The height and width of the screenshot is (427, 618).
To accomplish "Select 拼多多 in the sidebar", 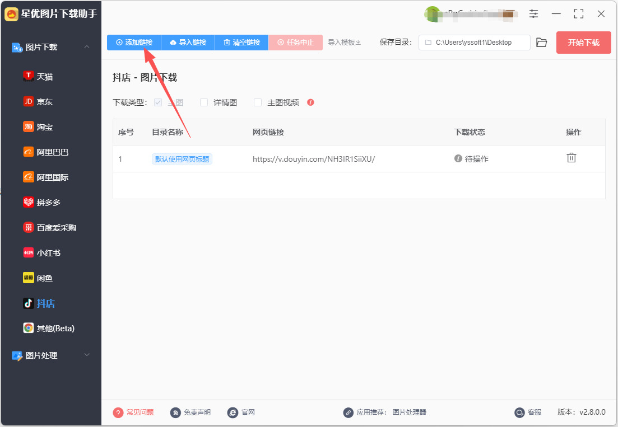I will (x=42, y=202).
